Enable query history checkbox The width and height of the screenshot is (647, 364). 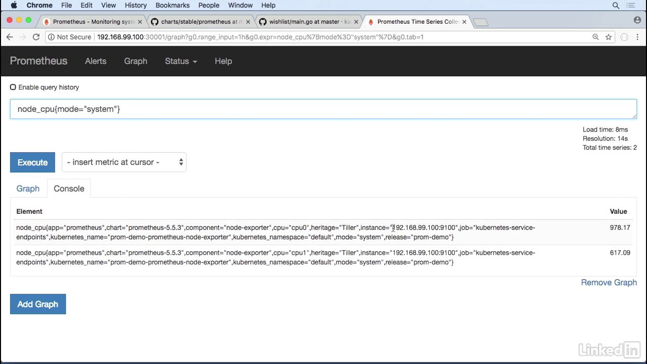point(13,87)
